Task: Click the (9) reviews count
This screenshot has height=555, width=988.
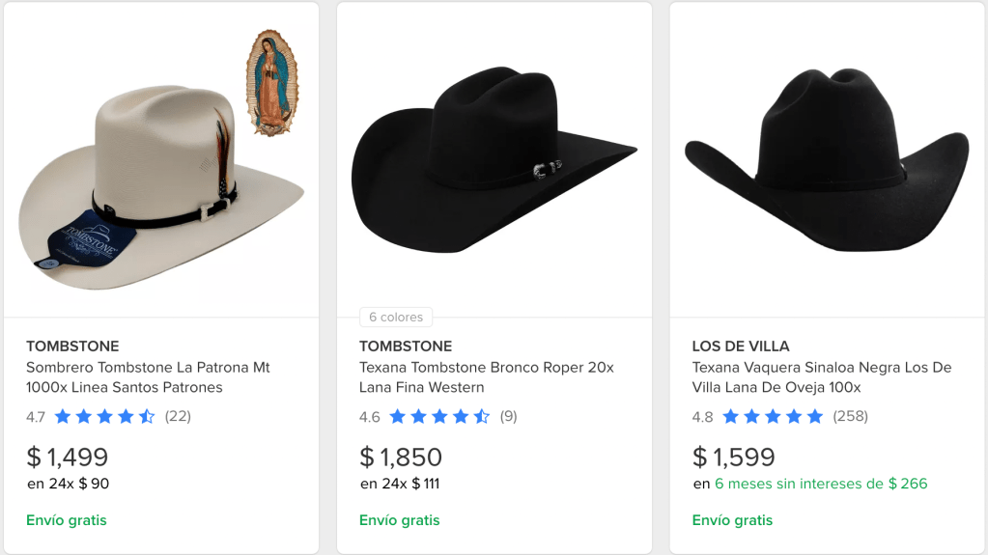Action: pos(508,417)
